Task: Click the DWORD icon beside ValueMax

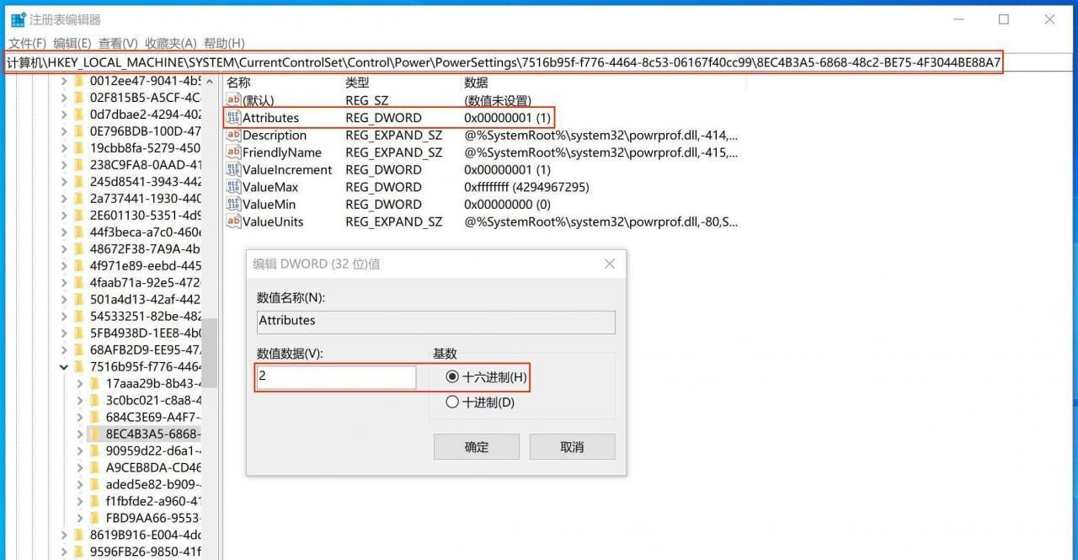Action: tap(233, 187)
